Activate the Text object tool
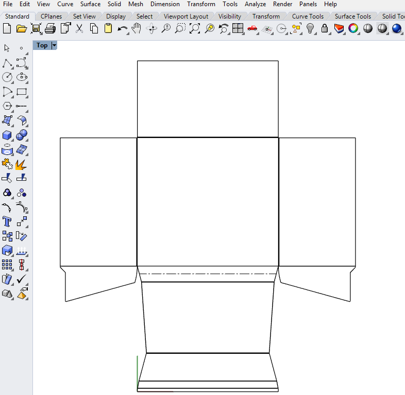The image size is (405, 395). (x=7, y=222)
